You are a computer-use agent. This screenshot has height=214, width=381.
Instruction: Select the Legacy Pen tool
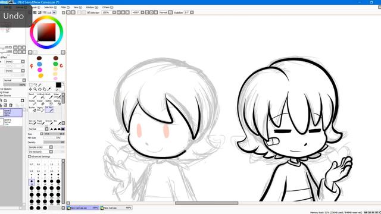coord(40,109)
